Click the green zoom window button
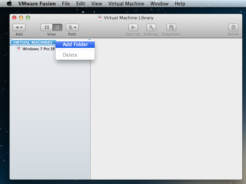 [x=28, y=18]
